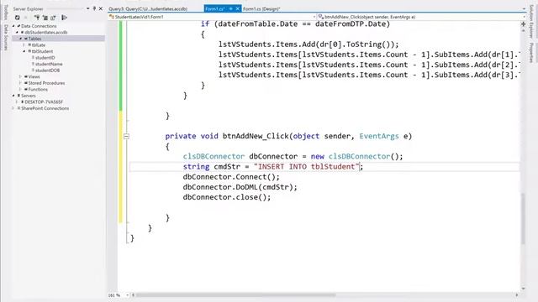Screen dimensions: 538x302
Task: Click on dbConnector.close(); line
Action: [227, 197]
